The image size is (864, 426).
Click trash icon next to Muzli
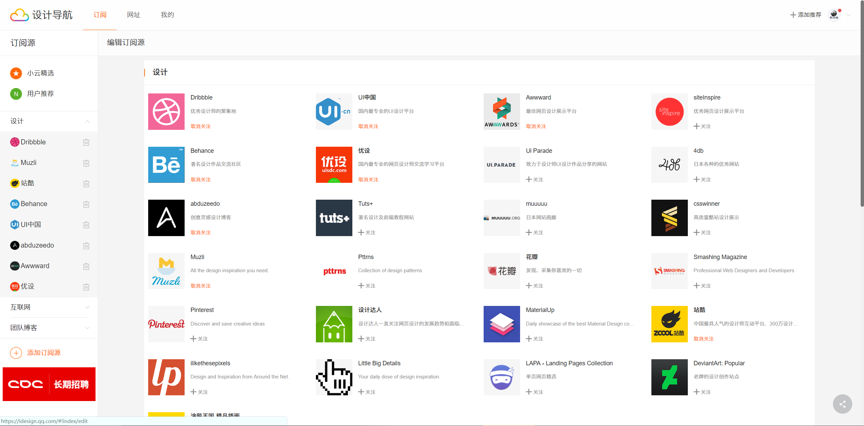click(x=86, y=163)
